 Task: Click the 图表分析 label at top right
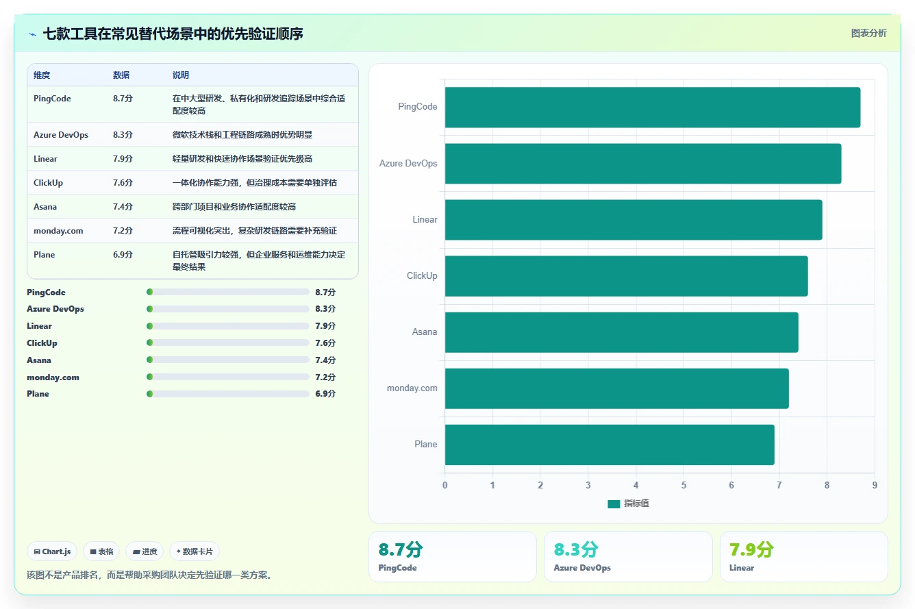point(868,33)
